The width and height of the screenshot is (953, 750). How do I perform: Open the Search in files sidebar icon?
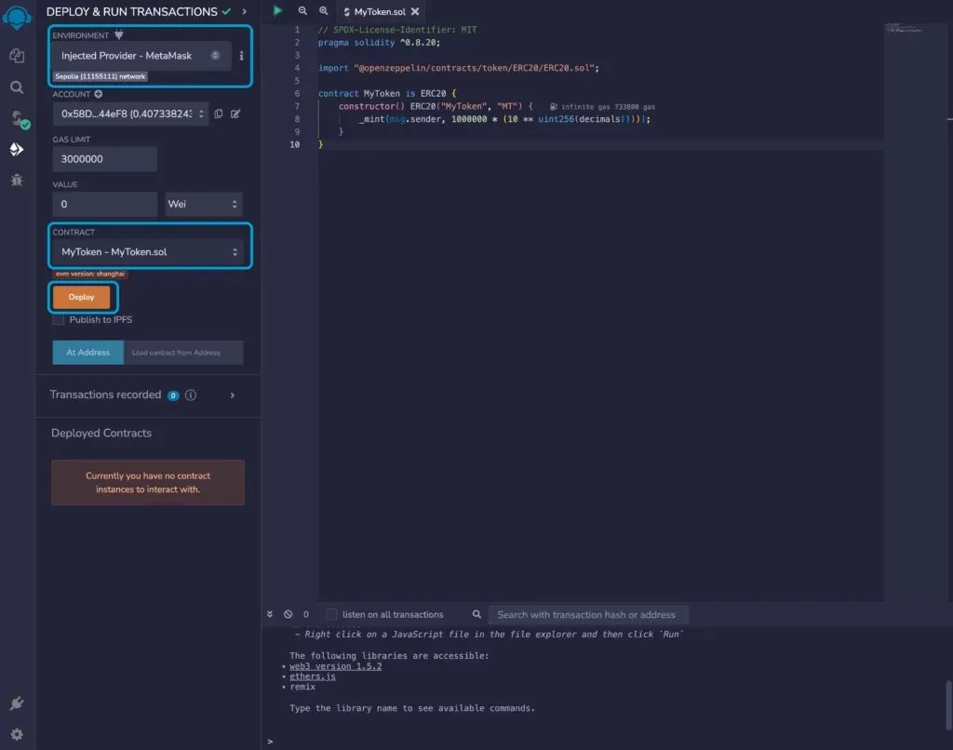coord(17,87)
